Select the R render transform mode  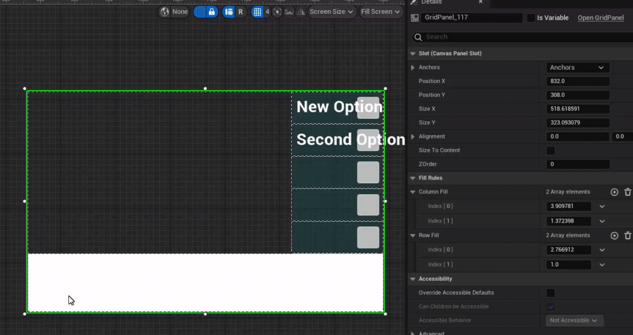241,11
